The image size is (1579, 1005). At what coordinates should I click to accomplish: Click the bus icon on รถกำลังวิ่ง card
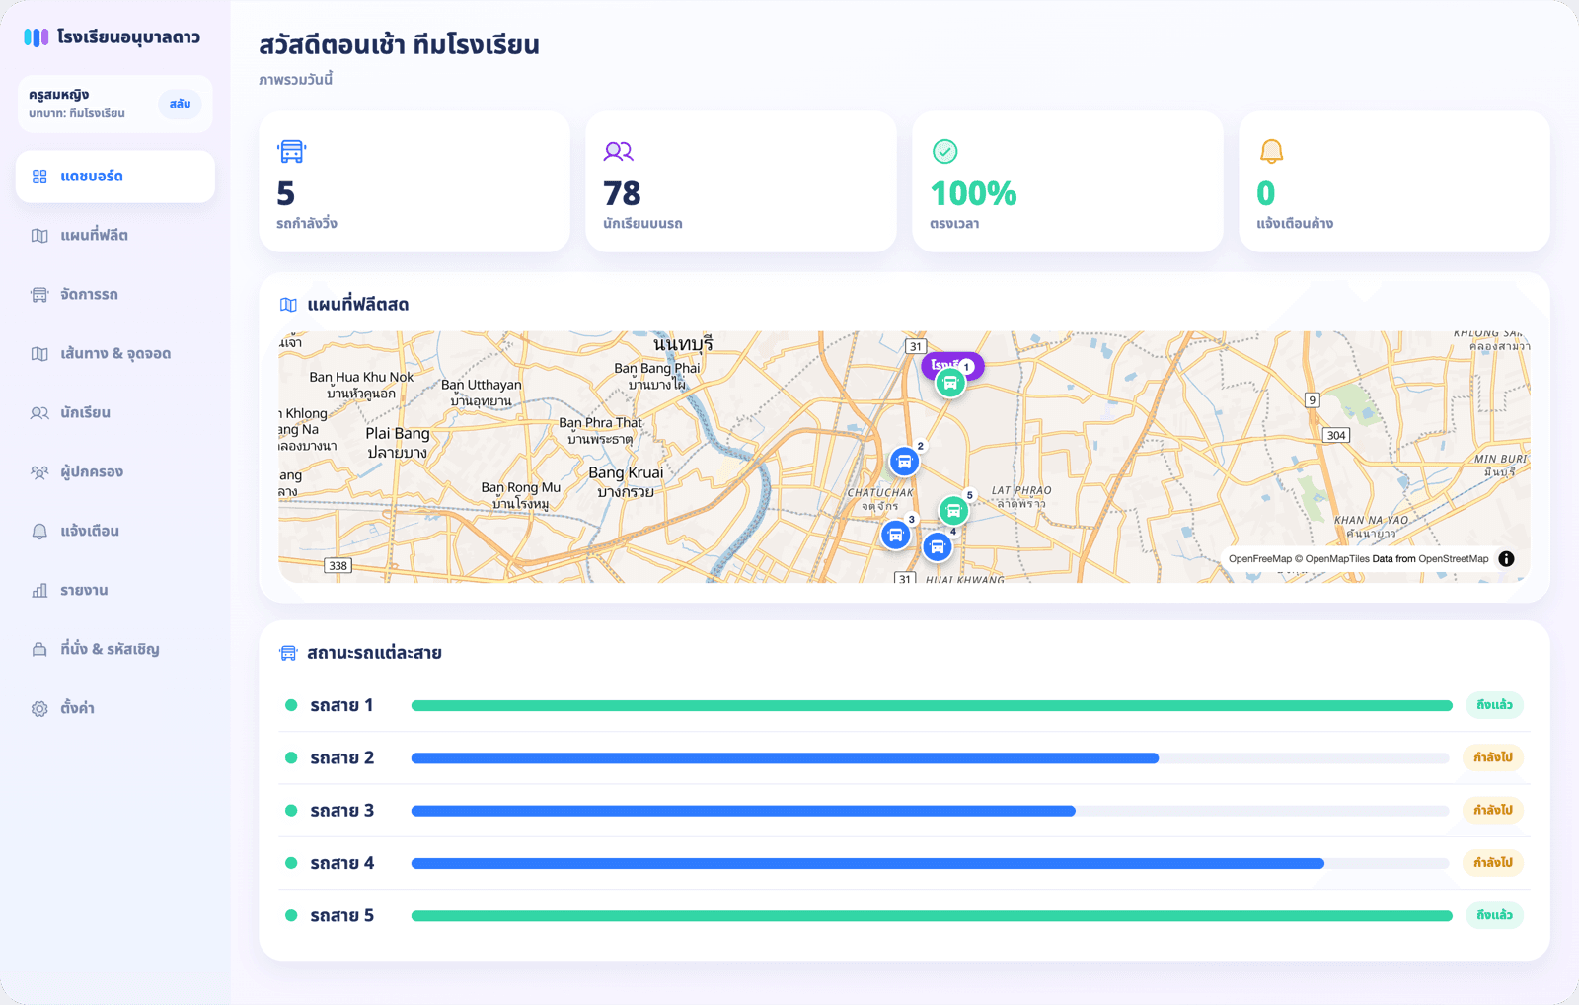292,151
